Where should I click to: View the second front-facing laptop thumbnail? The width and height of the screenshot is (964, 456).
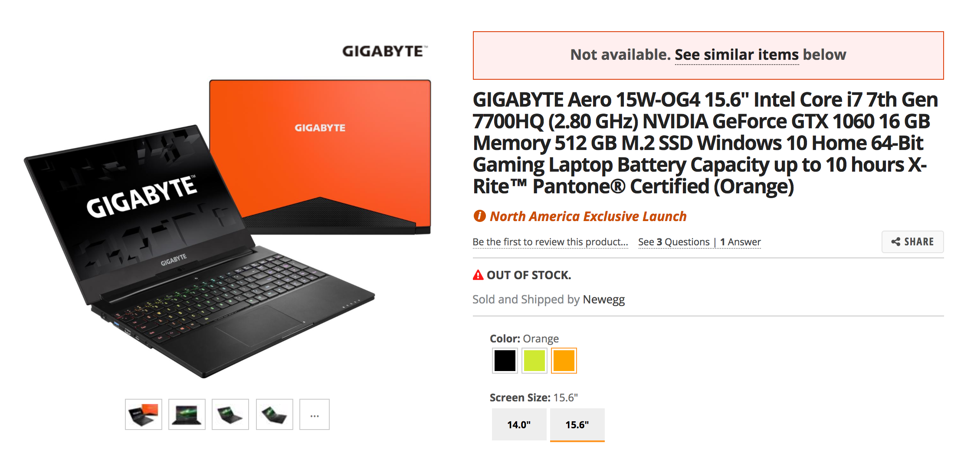tap(187, 414)
